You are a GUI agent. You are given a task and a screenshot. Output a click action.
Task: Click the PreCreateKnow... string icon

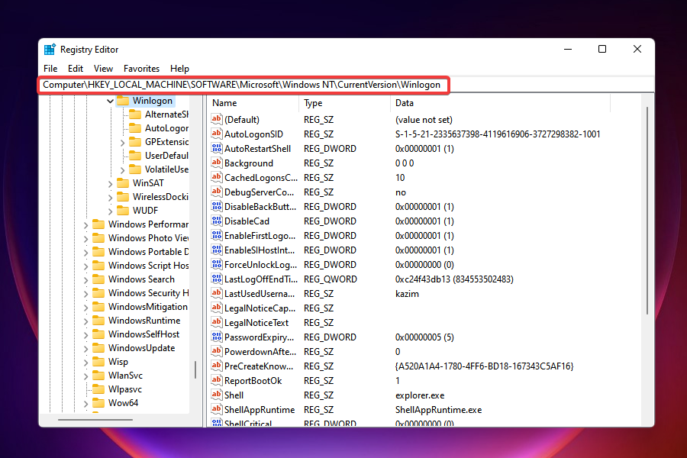coord(217,366)
